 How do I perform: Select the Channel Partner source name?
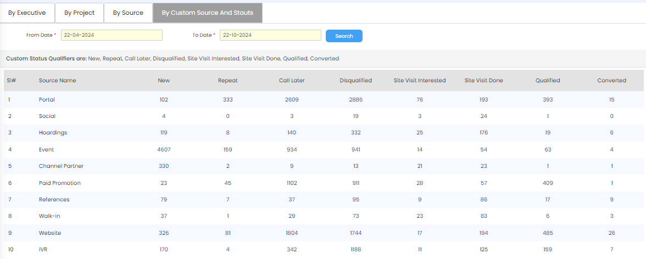(61, 166)
